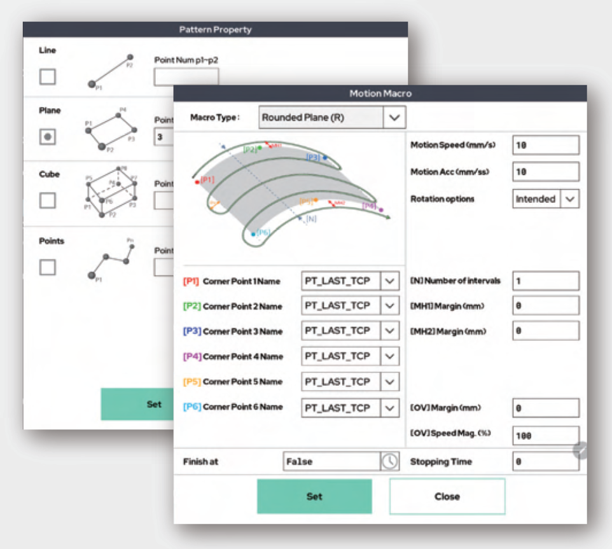The width and height of the screenshot is (612, 549).
Task: Enable the Line pattern checkbox
Action: pos(48,77)
